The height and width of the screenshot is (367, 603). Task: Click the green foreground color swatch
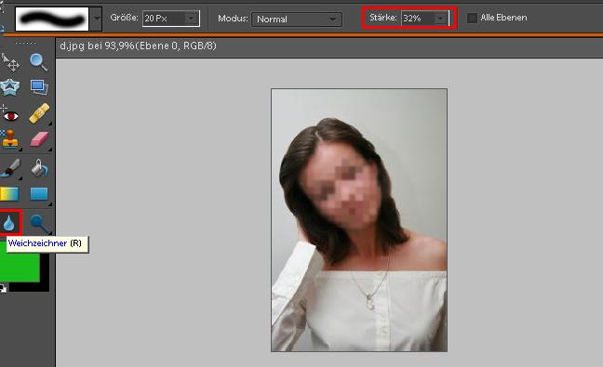[x=20, y=262]
